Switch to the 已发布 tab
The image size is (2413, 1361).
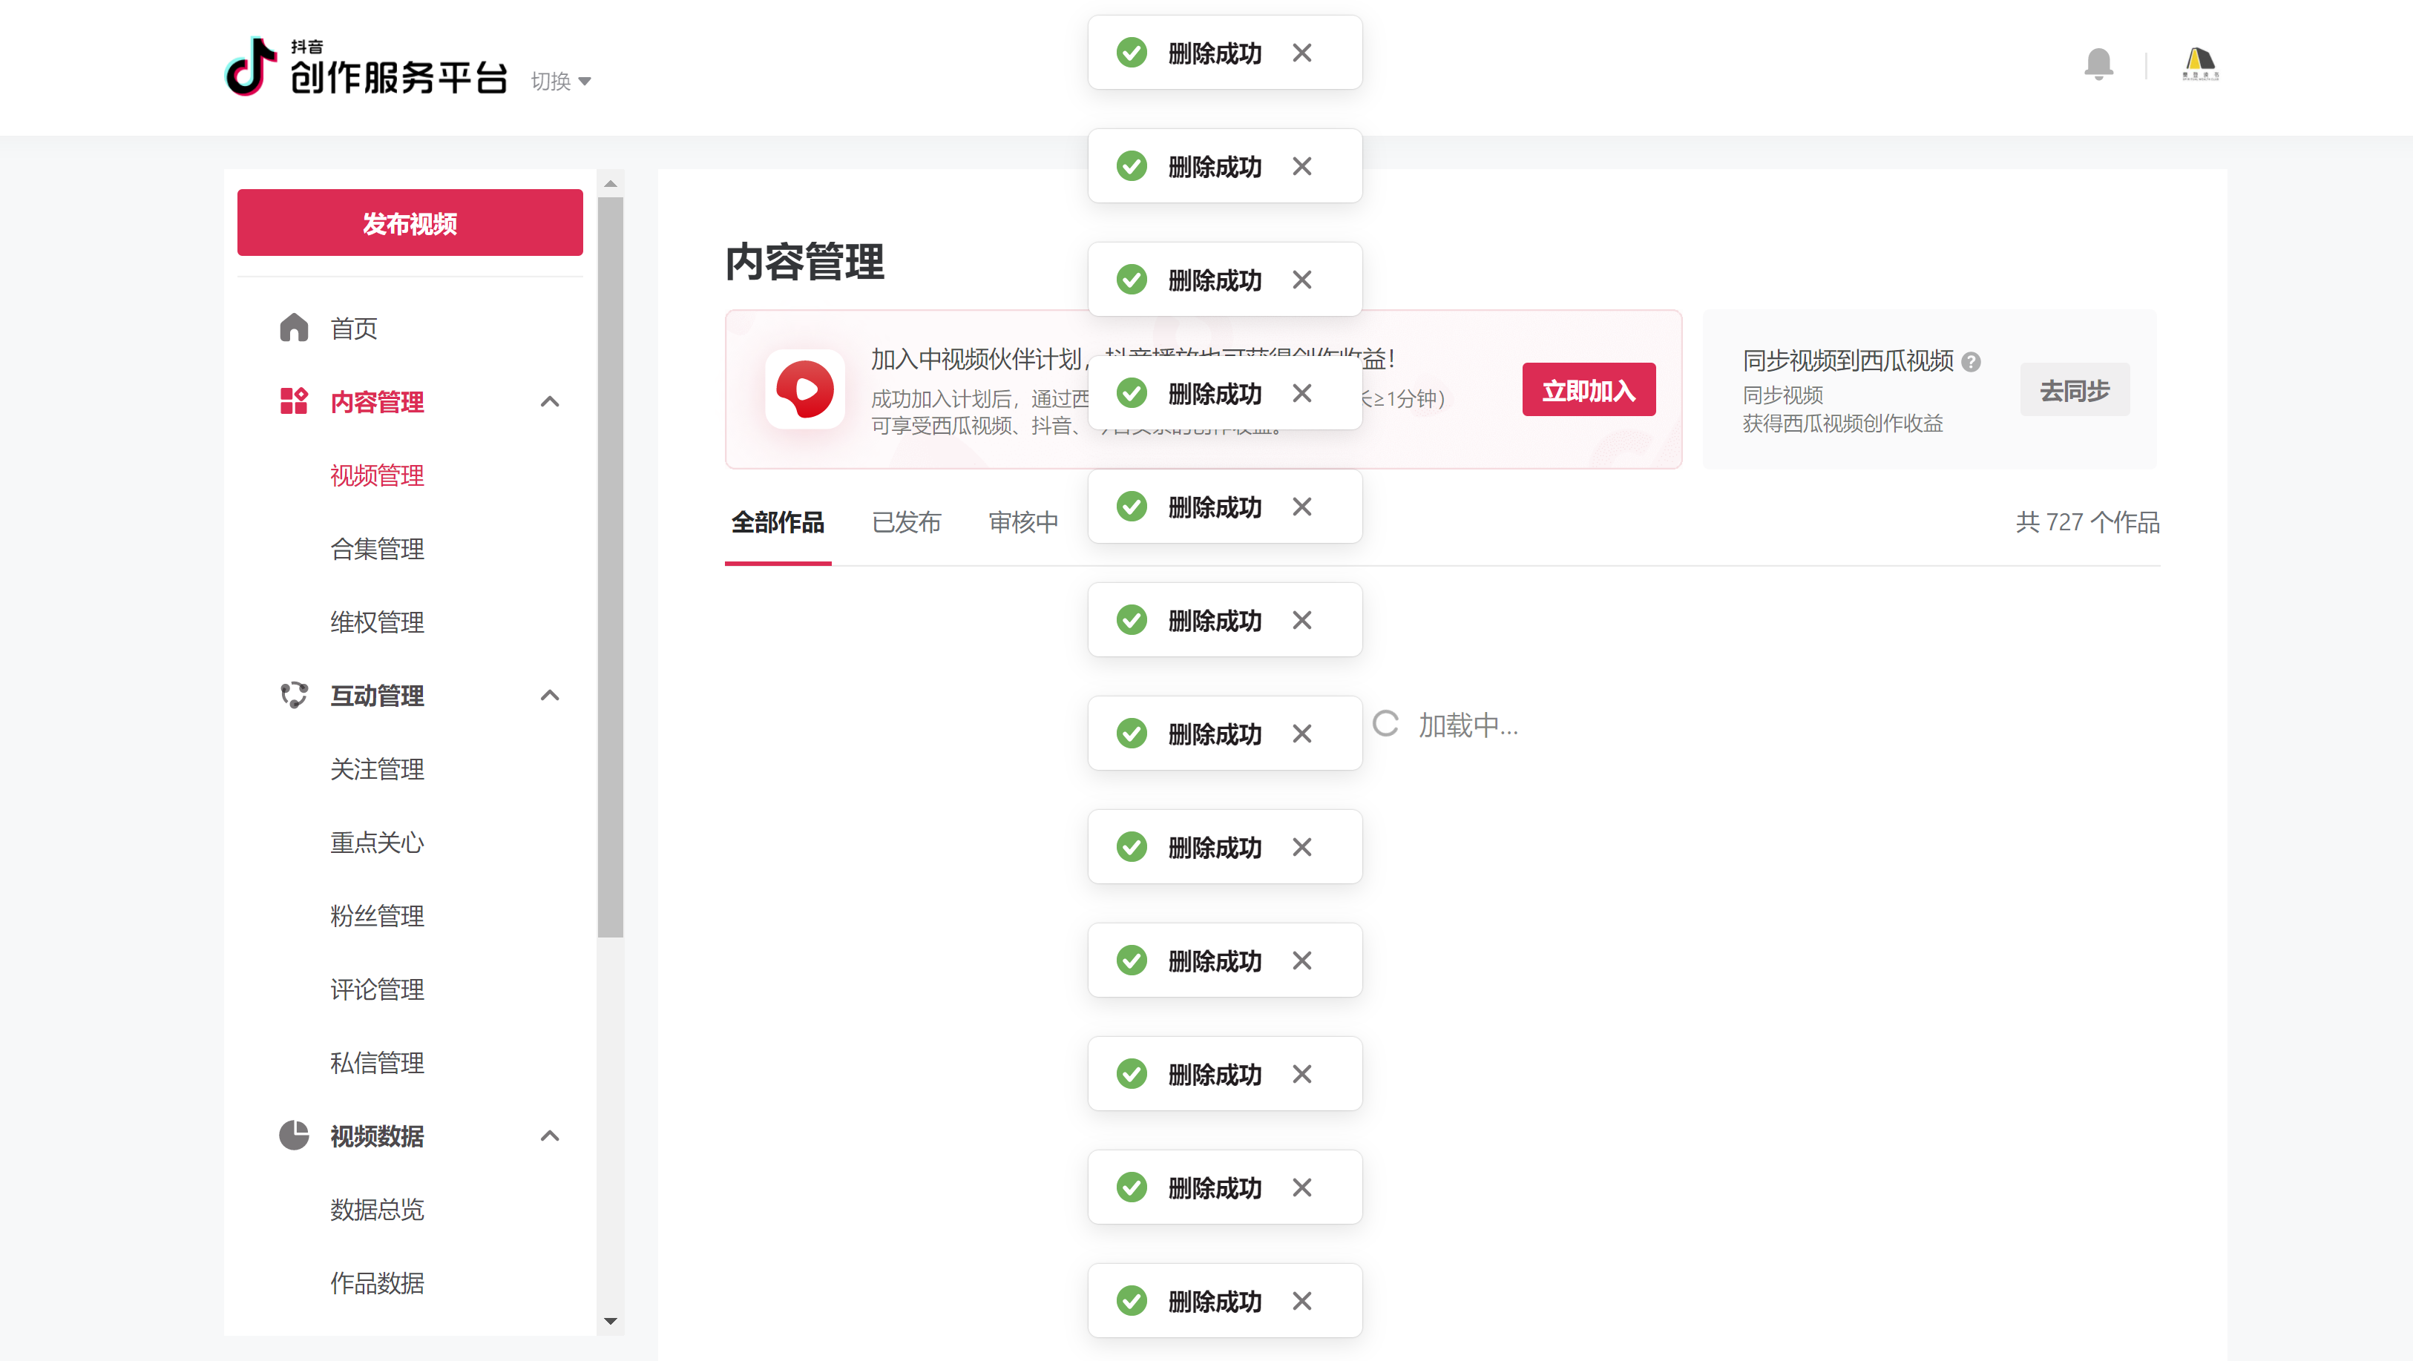(x=906, y=522)
